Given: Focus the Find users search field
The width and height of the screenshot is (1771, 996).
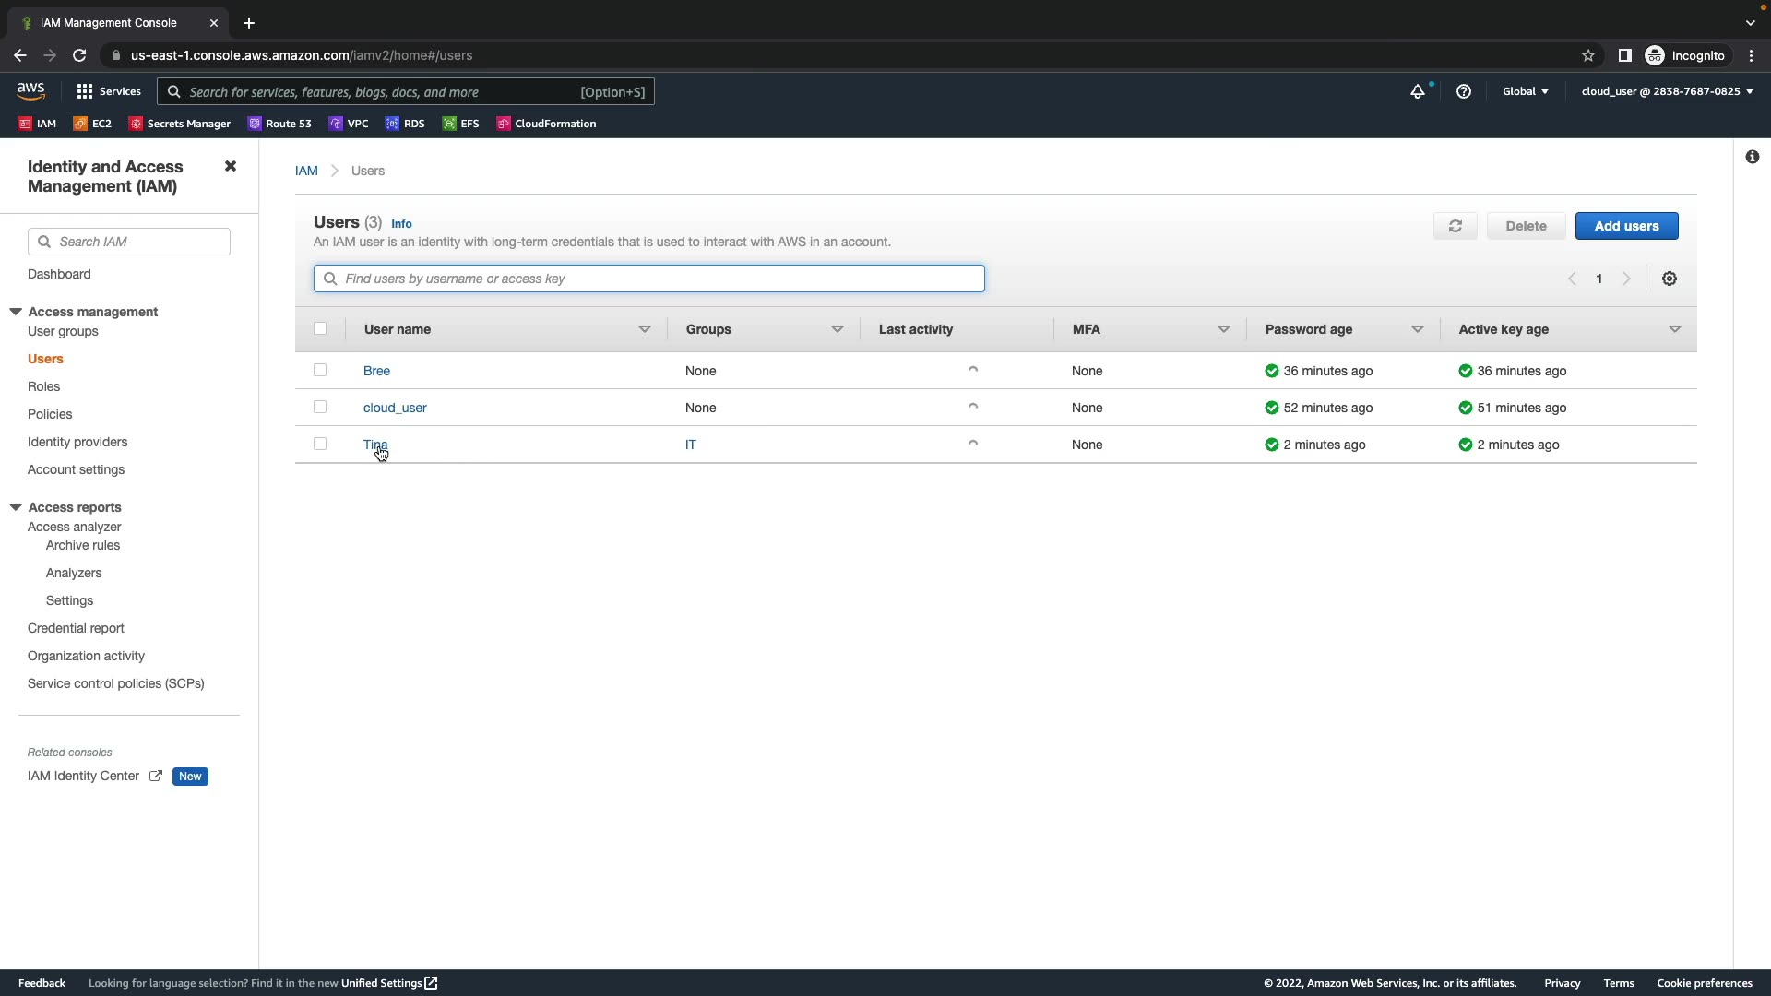Looking at the screenshot, I should 648,279.
